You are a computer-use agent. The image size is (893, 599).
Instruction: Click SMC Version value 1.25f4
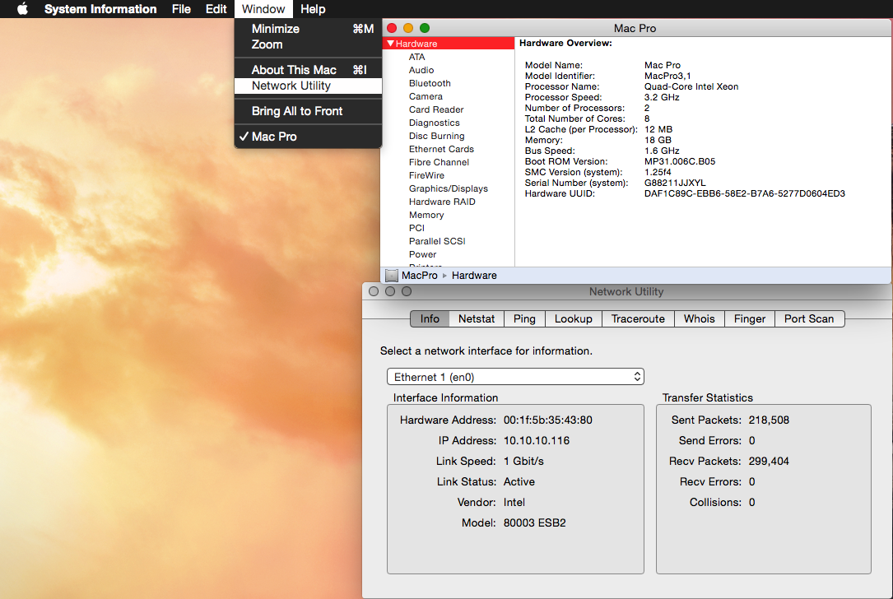[658, 172]
